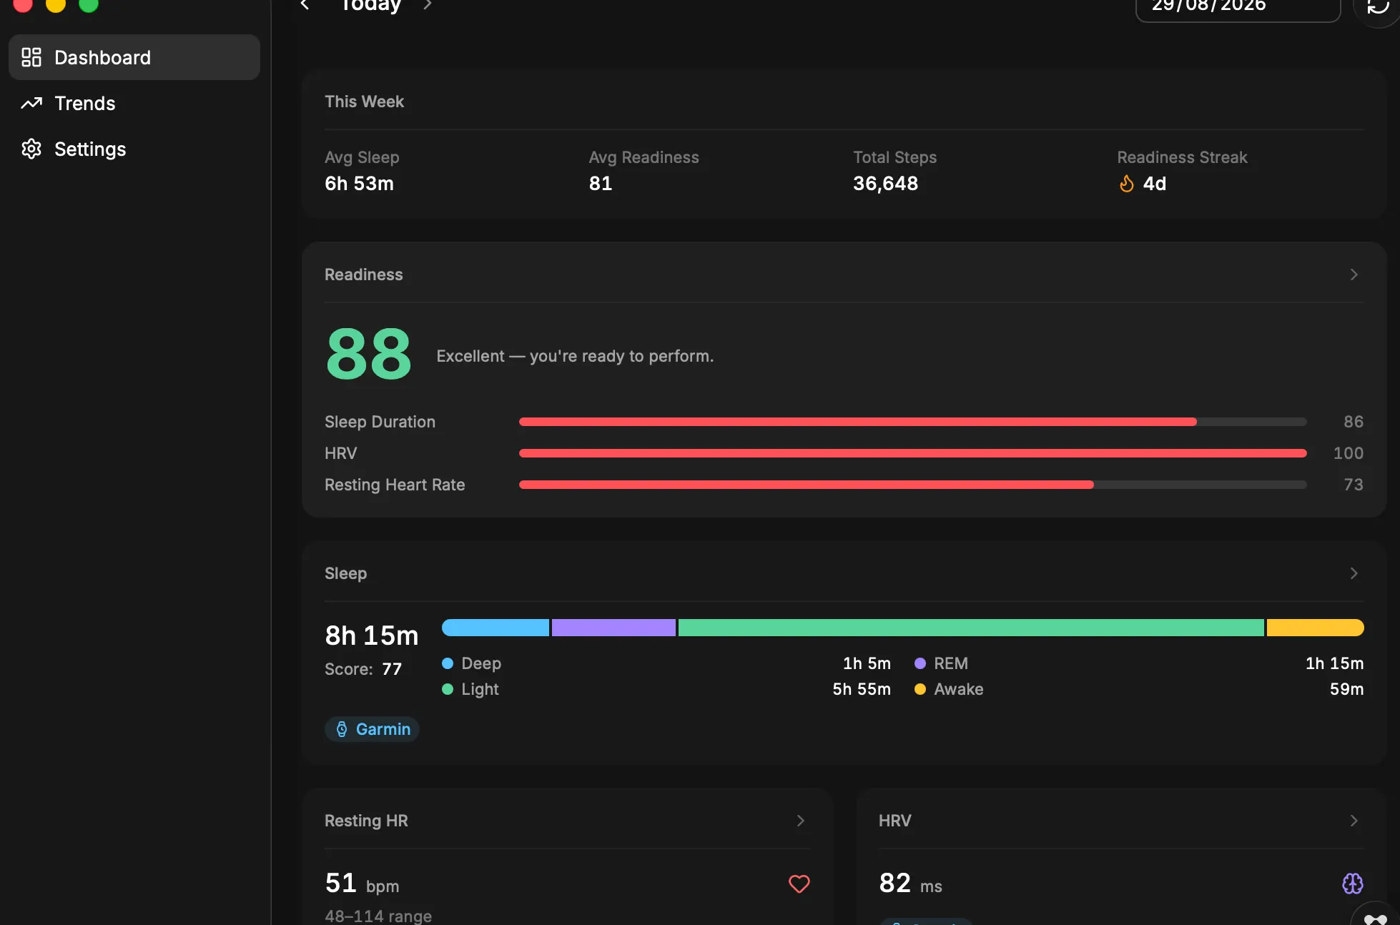The width and height of the screenshot is (1400, 925).
Task: Click the blue Deep sleep segment
Action: tap(496, 628)
